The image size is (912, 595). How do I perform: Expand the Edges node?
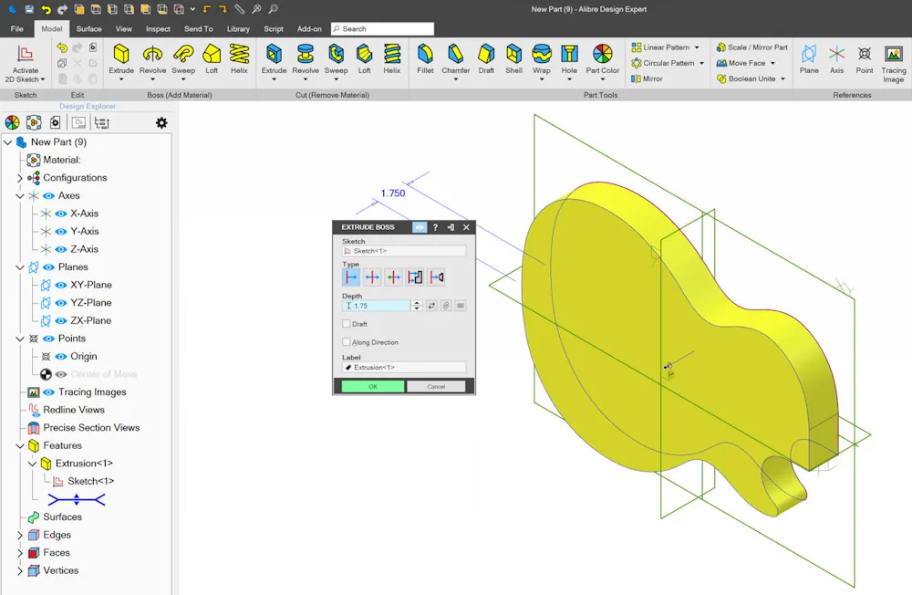point(20,535)
